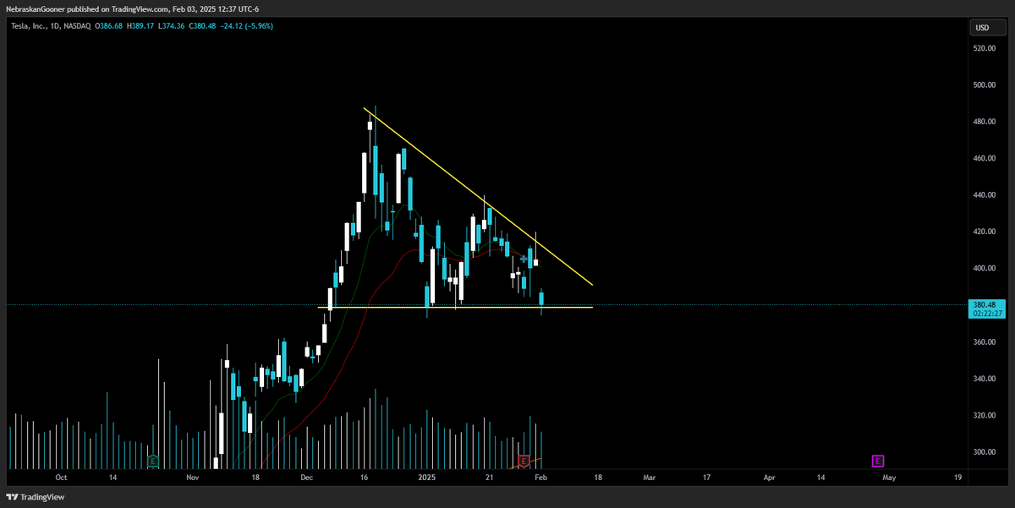This screenshot has width=1015, height=508.
Task: Click the 2025 date axis label
Action: [427, 477]
